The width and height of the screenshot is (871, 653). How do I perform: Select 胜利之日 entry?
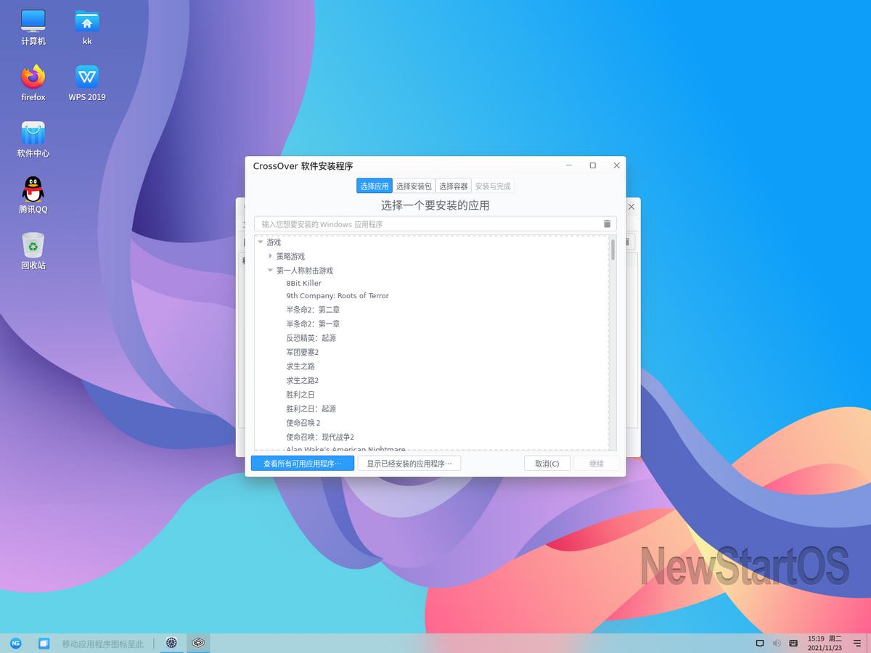pyautogui.click(x=300, y=395)
